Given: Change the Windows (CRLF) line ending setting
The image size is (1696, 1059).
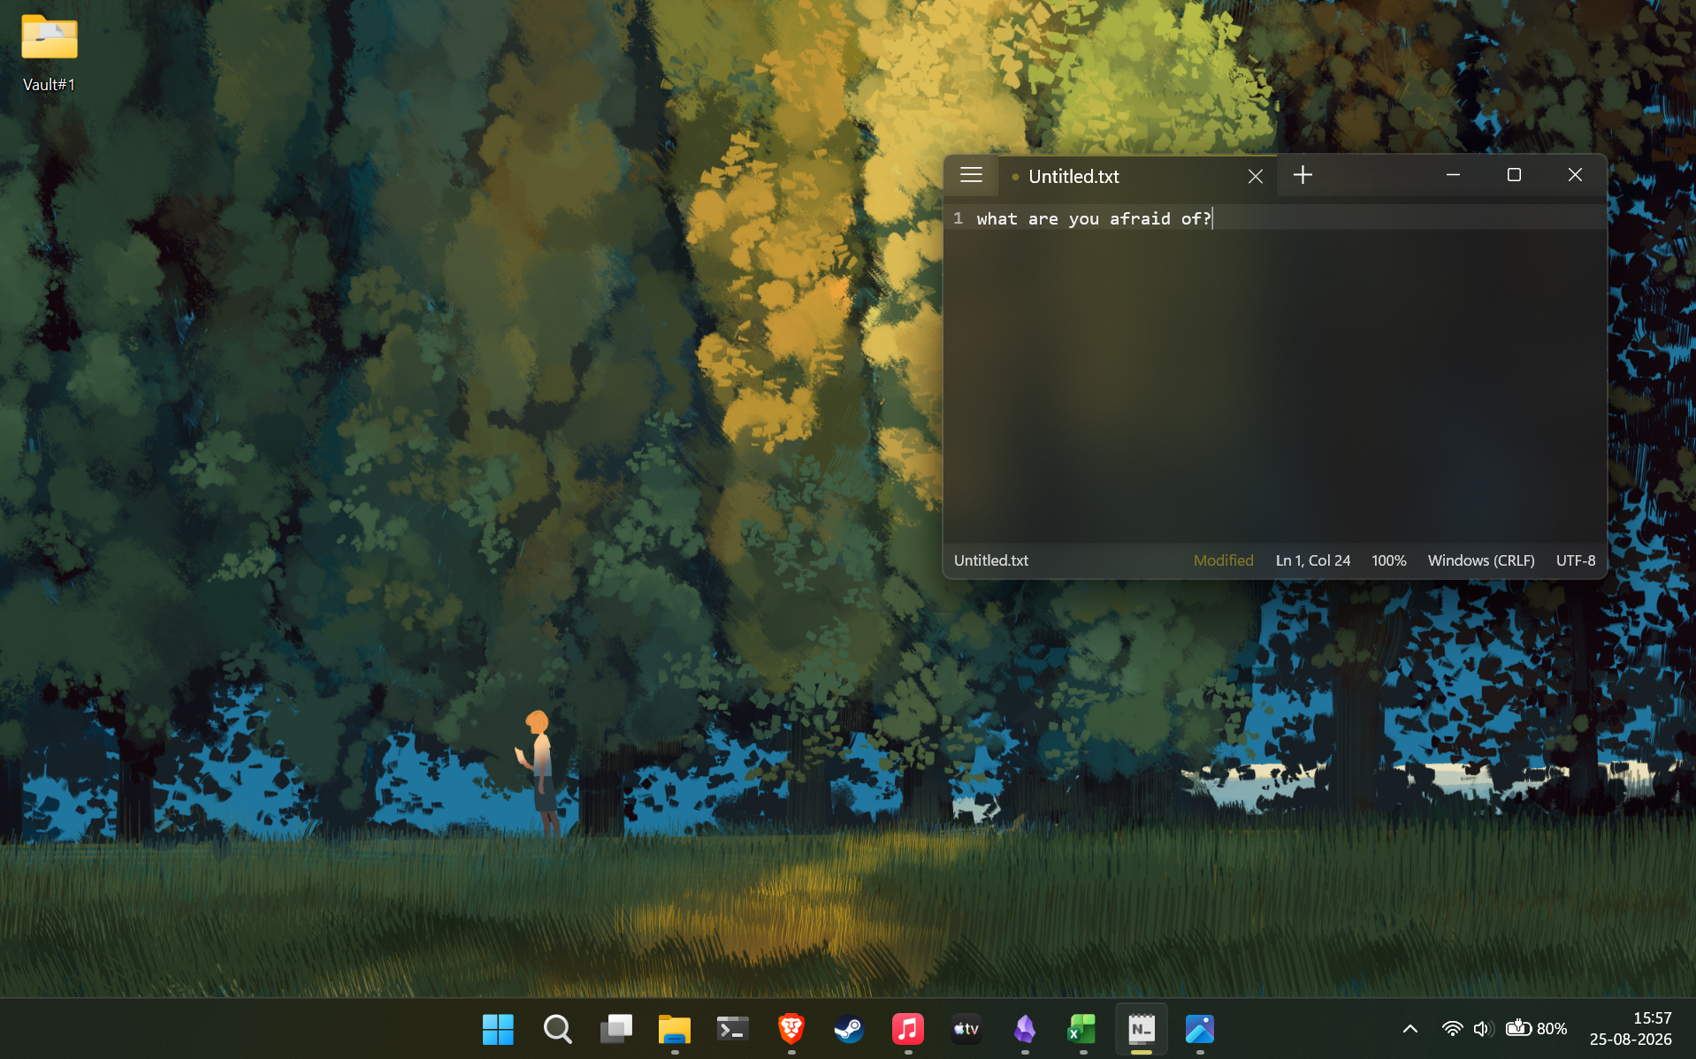Looking at the screenshot, I should [1480, 560].
